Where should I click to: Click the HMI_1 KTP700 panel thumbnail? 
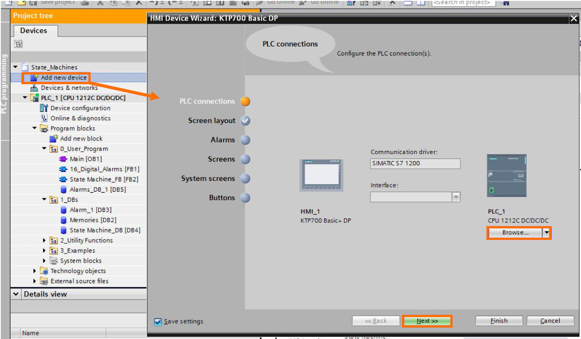321,175
